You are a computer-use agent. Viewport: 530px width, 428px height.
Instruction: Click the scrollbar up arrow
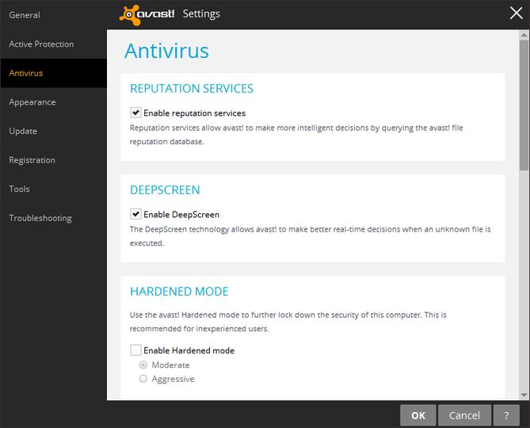[x=524, y=35]
